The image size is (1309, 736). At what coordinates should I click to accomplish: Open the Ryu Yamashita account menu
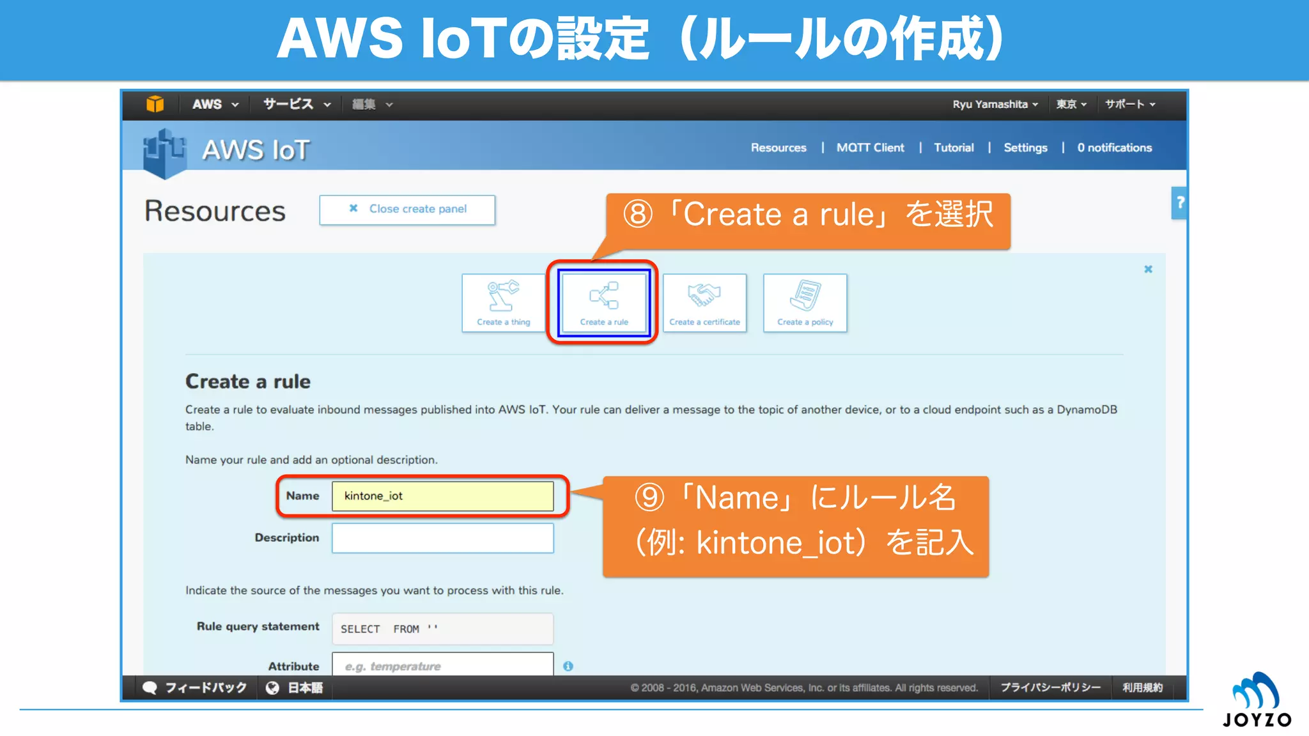pyautogui.click(x=995, y=104)
